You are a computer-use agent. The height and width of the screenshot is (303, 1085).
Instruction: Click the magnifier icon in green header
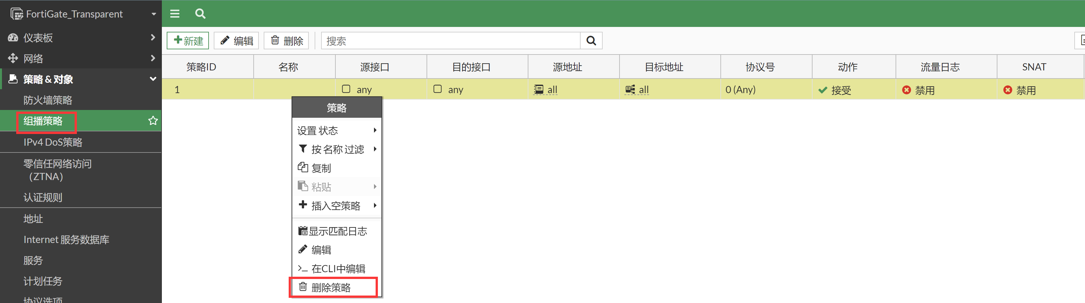coord(200,14)
